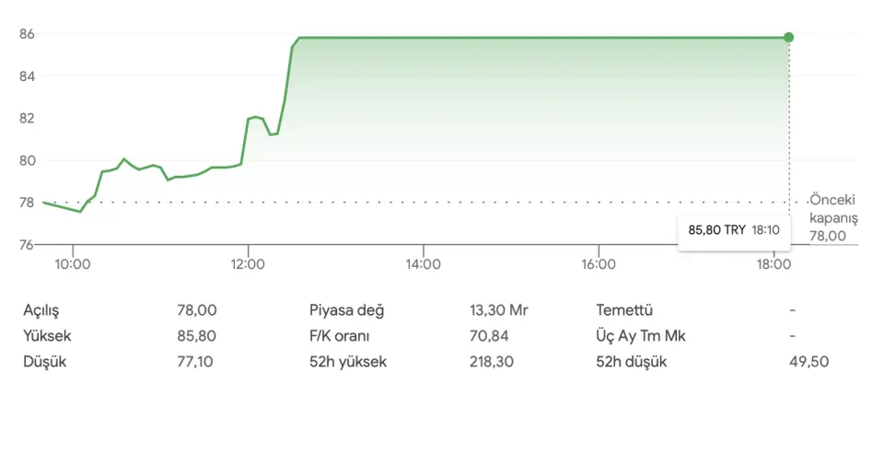Select the 10:00 time axis label
Image resolution: width=884 pixels, height=453 pixels.
[73, 265]
